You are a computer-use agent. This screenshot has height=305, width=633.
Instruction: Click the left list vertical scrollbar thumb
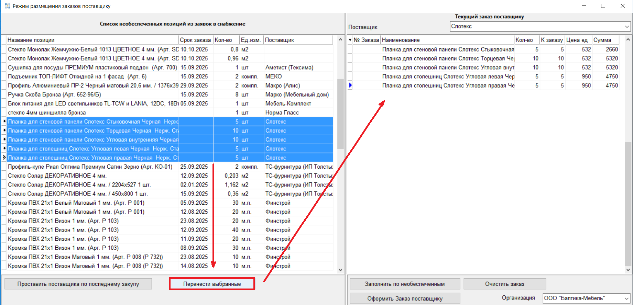point(340,113)
